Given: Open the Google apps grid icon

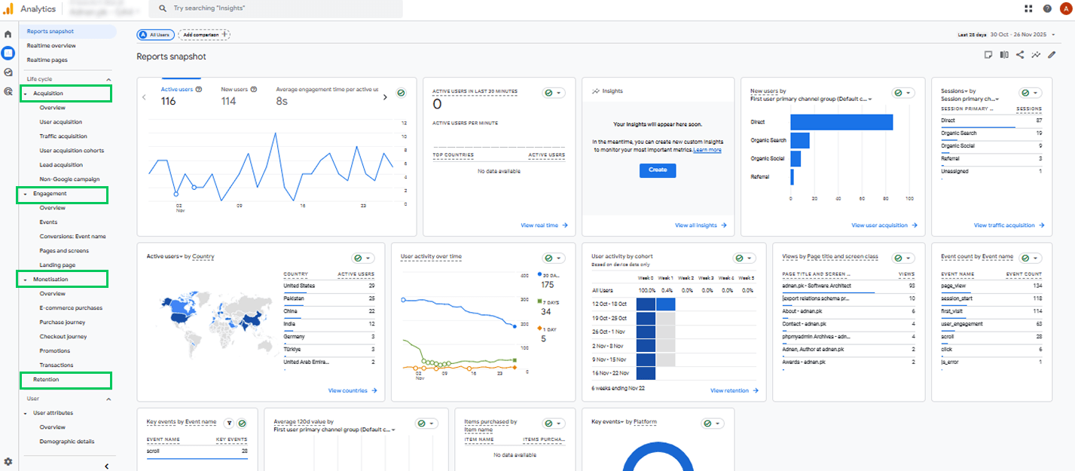Looking at the screenshot, I should [1028, 9].
